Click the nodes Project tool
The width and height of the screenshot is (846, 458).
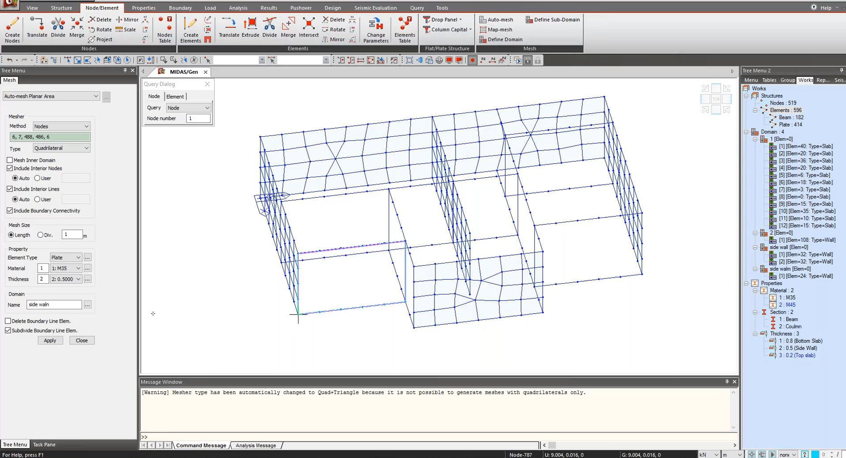[x=100, y=39]
